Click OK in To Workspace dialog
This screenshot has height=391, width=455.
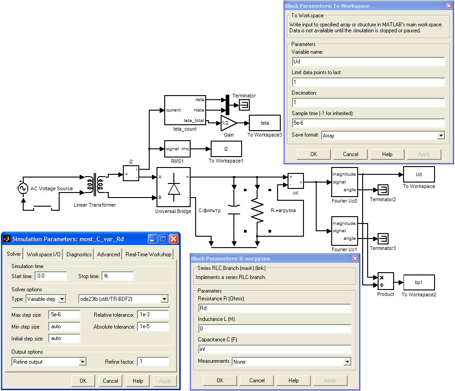(x=313, y=154)
